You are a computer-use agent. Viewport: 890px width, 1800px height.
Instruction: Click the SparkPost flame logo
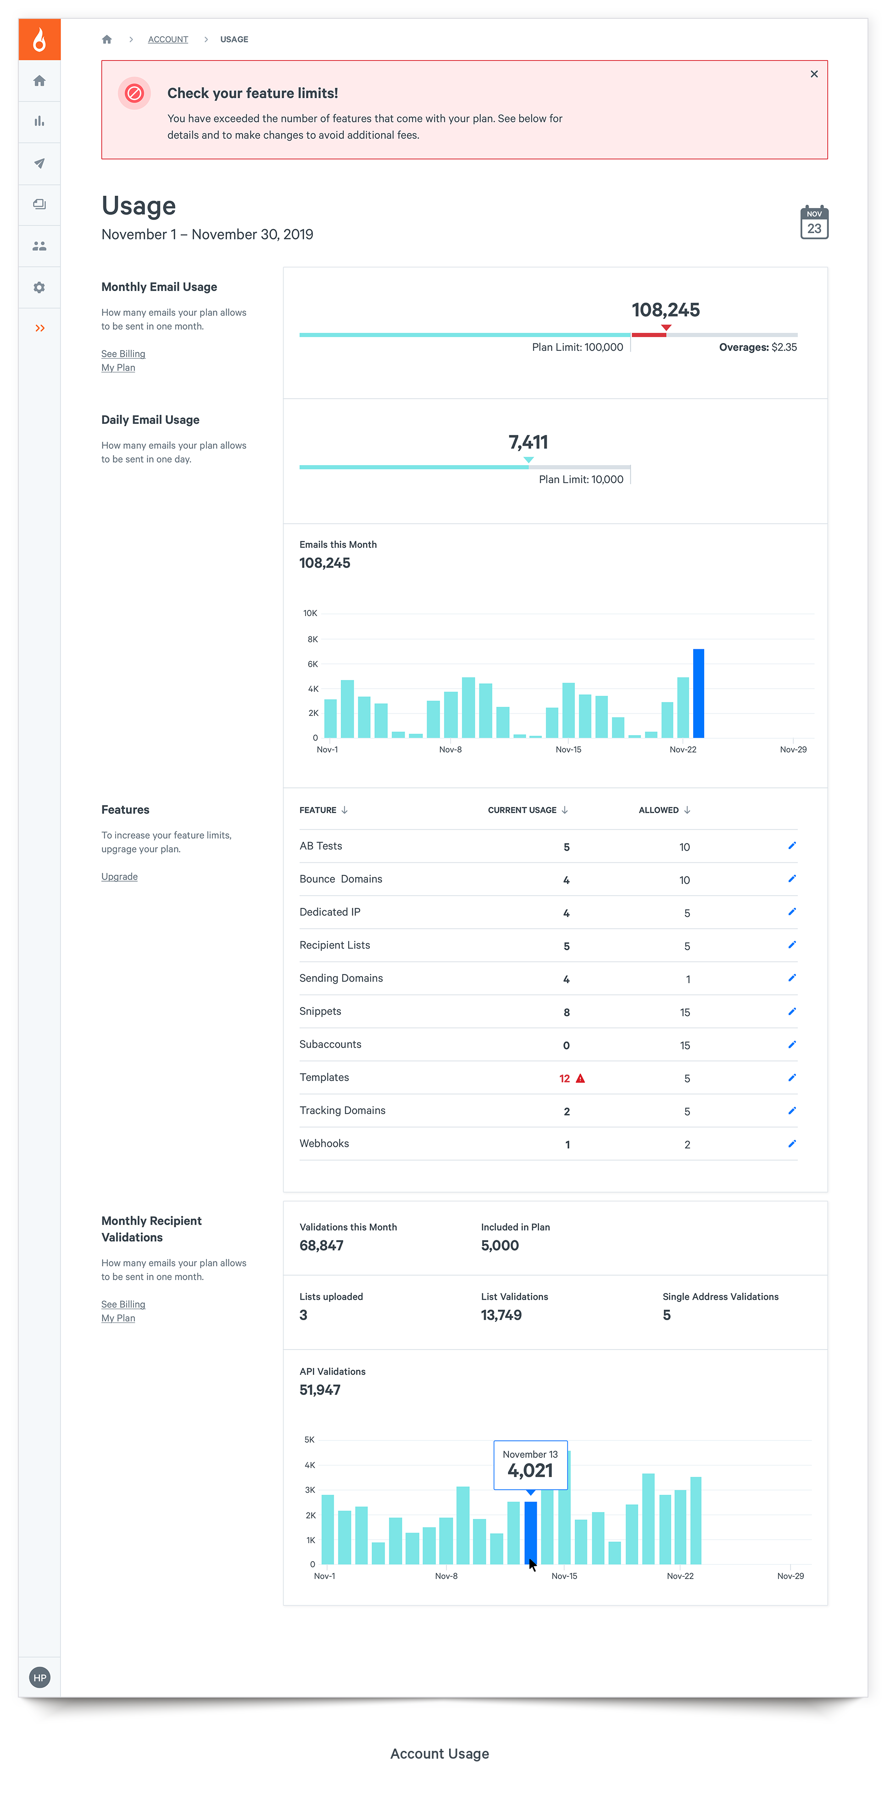coord(40,40)
